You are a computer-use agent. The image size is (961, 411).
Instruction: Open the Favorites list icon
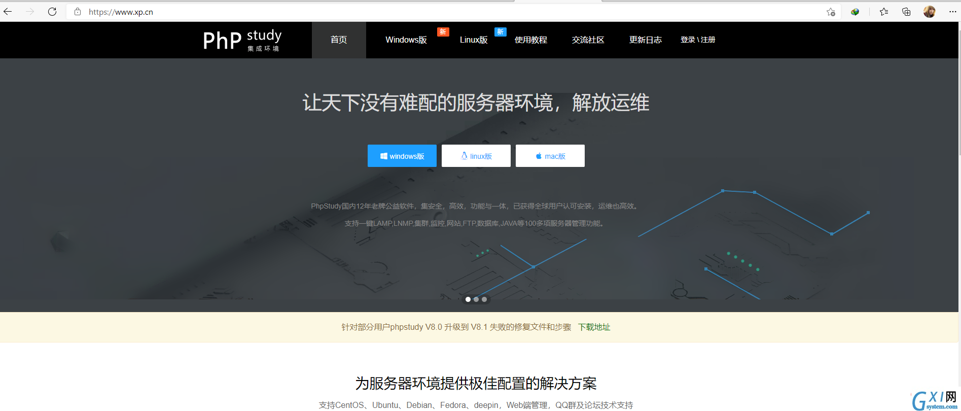point(884,12)
